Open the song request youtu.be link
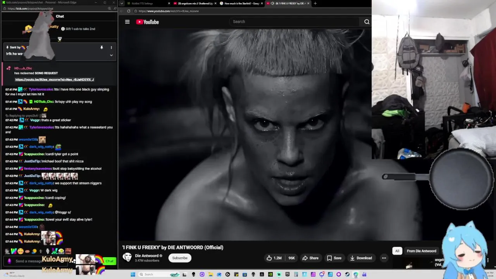496x279 pixels. coord(54,79)
